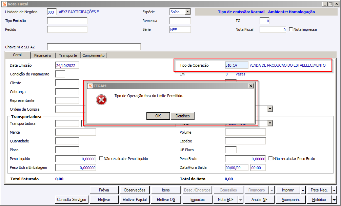Click the Data/Hora Saída date field
341x206 pixels.
coord(236,167)
